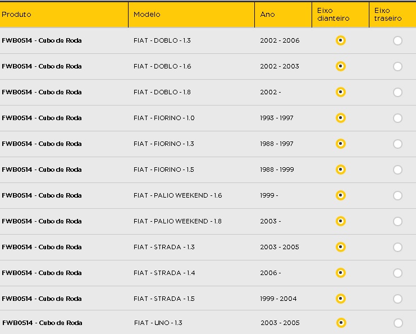
Task: Select rear axle radio for DOBLO 1.3
Action: [x=397, y=41]
